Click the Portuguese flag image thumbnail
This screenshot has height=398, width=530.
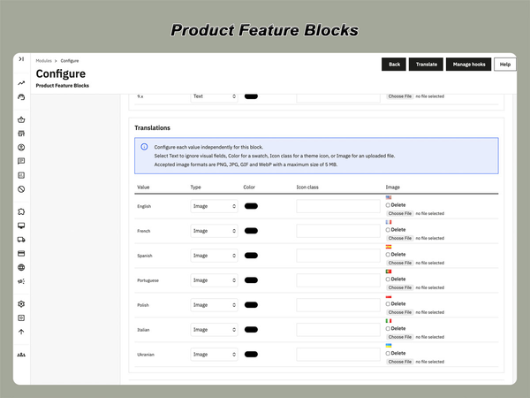[389, 272]
